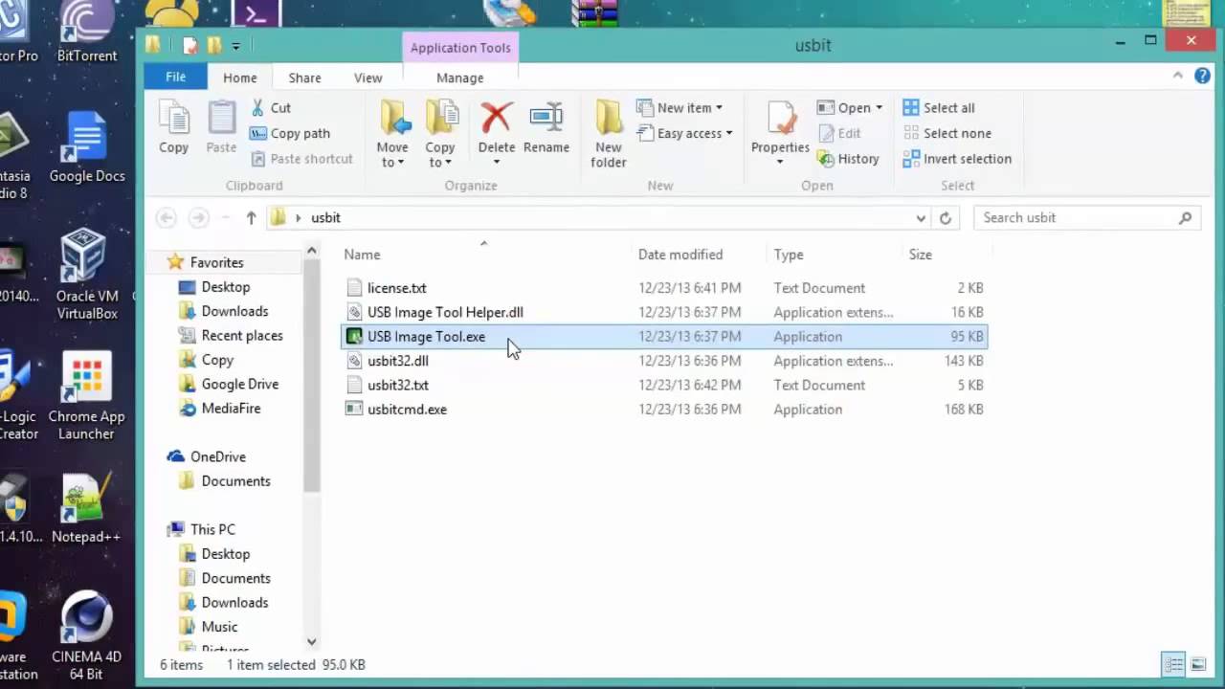Click the Search usbit input field
The image size is (1225, 689).
click(x=1086, y=218)
